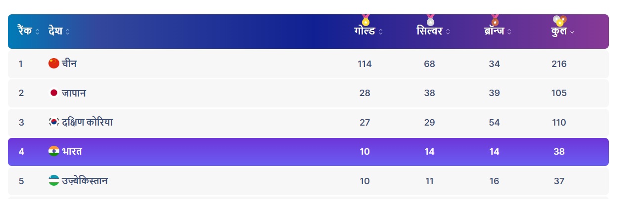
Task: Click the Japan flag icon
Action: click(54, 93)
